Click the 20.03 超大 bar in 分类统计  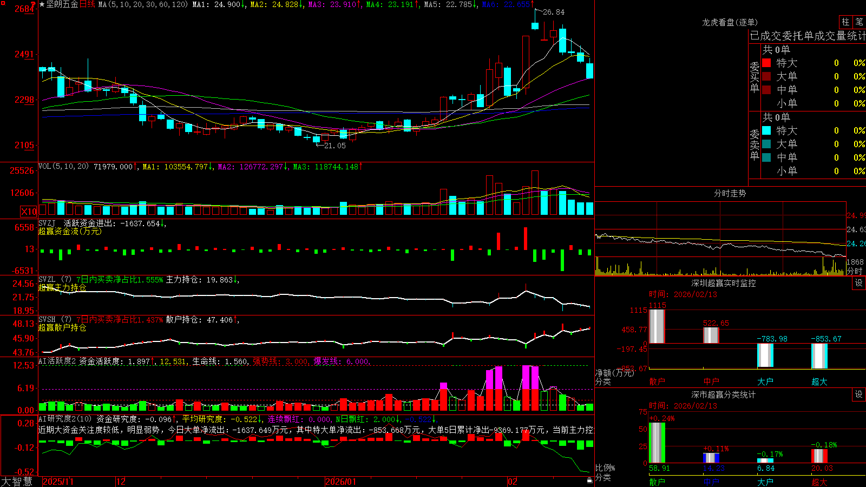pos(819,456)
